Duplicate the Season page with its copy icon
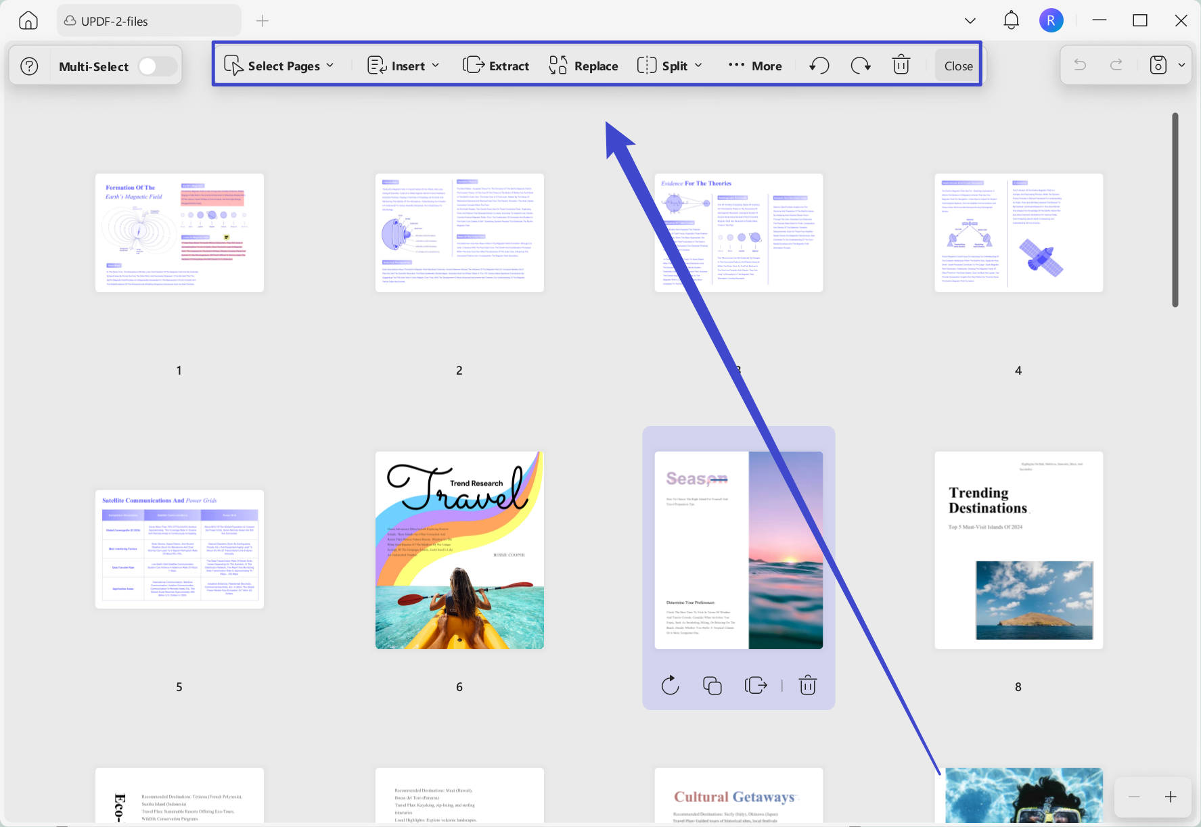Screen dimensions: 1201x827 tap(712, 686)
